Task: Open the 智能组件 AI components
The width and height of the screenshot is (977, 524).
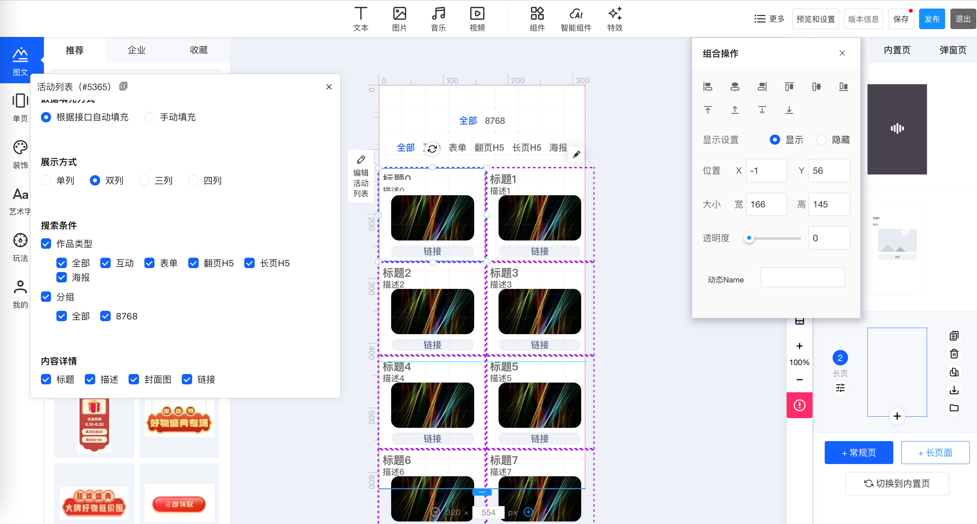Action: click(576, 19)
